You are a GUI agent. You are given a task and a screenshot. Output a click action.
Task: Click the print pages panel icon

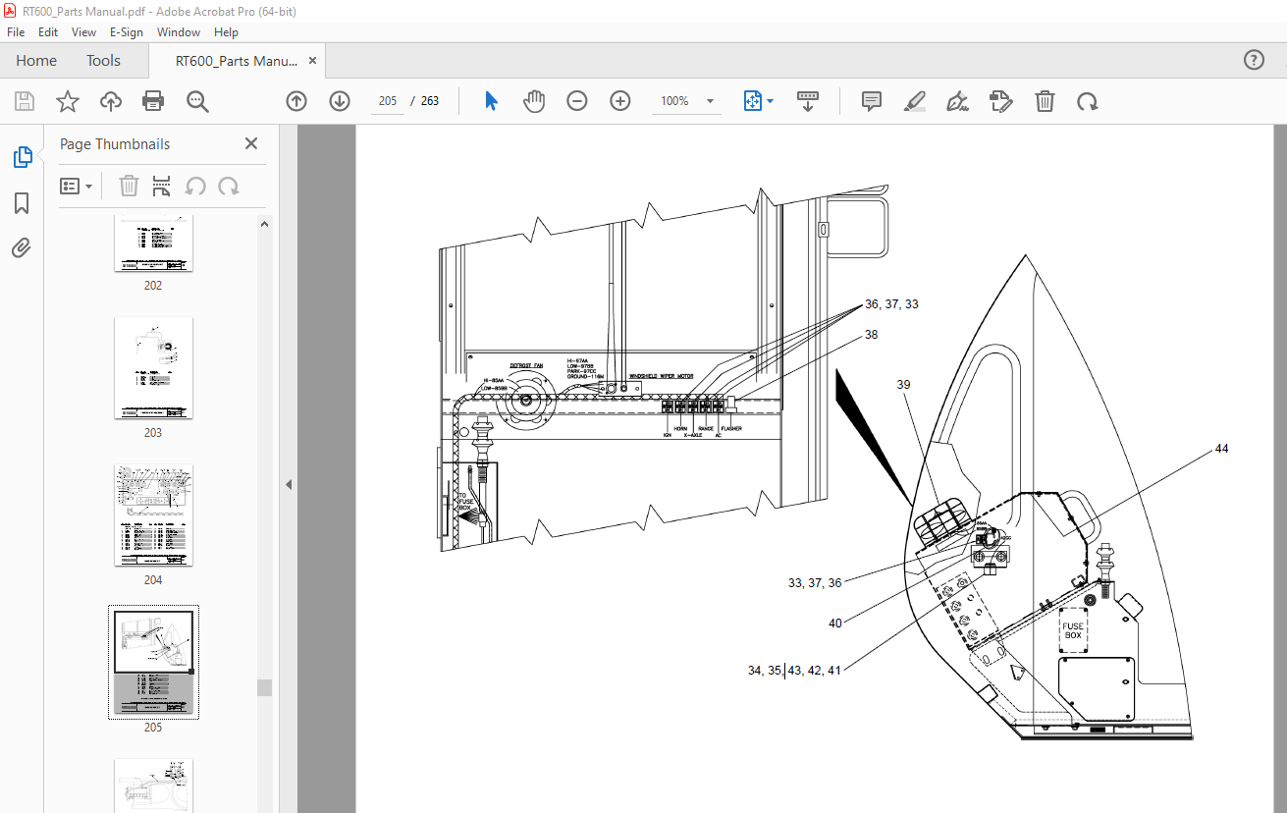click(x=162, y=186)
